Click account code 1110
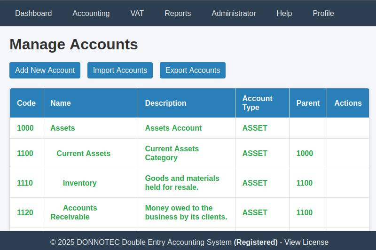The image size is (376, 250). coord(25,183)
